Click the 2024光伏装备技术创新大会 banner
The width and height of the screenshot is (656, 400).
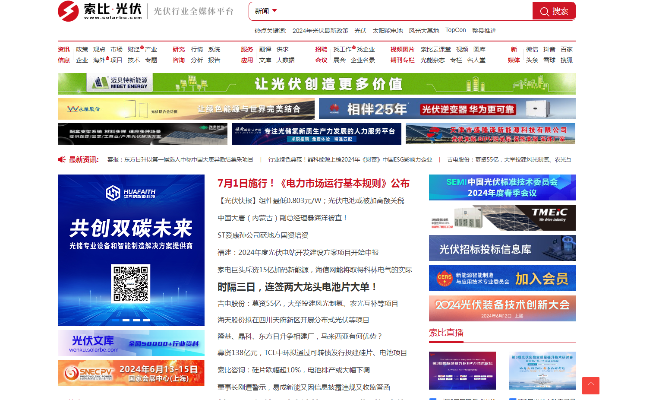(502, 308)
